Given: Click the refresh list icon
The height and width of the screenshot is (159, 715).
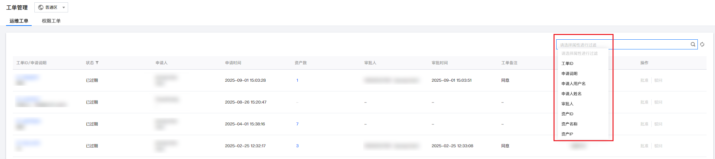Looking at the screenshot, I should point(702,44).
